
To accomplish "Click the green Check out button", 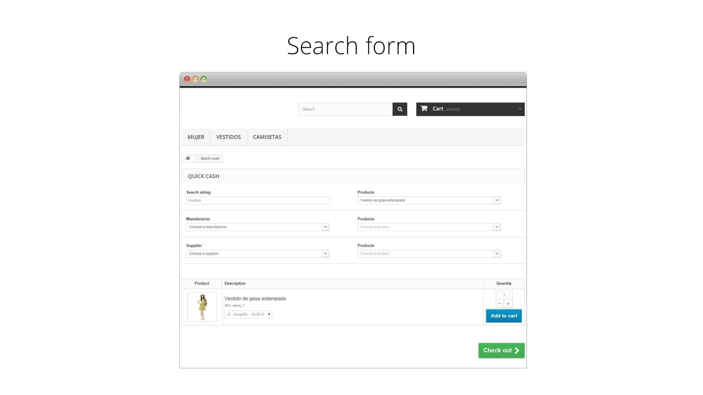I will tap(501, 350).
